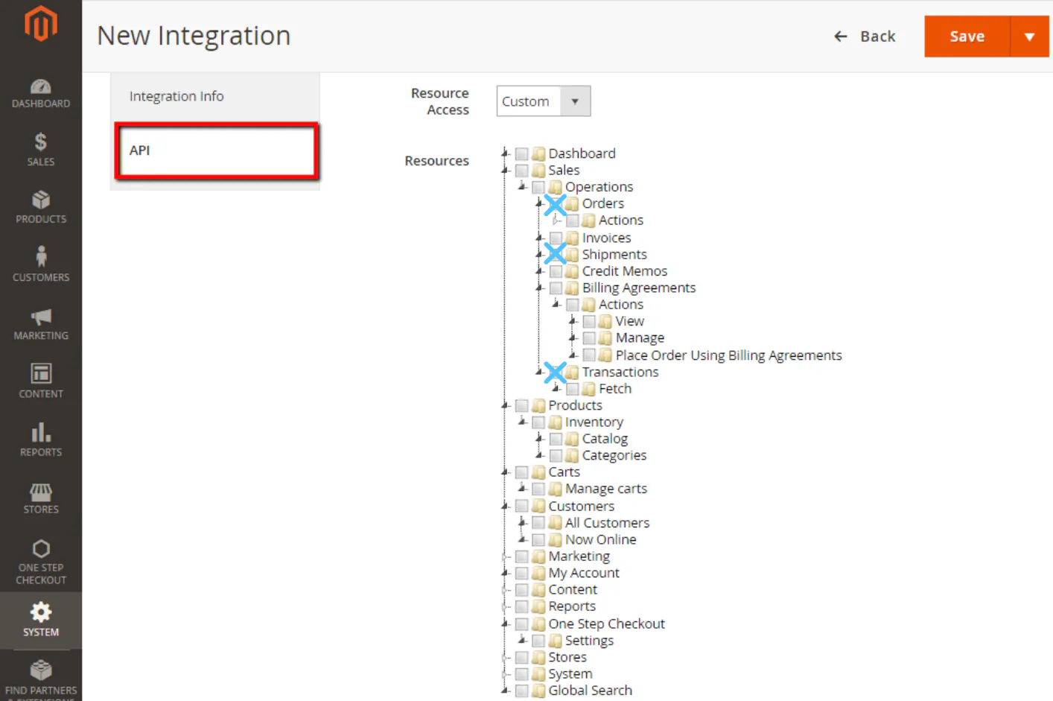Switch to the Integration Info tab
This screenshot has height=701, width=1053.
(176, 95)
